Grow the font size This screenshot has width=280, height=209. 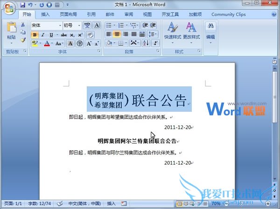click(x=89, y=43)
